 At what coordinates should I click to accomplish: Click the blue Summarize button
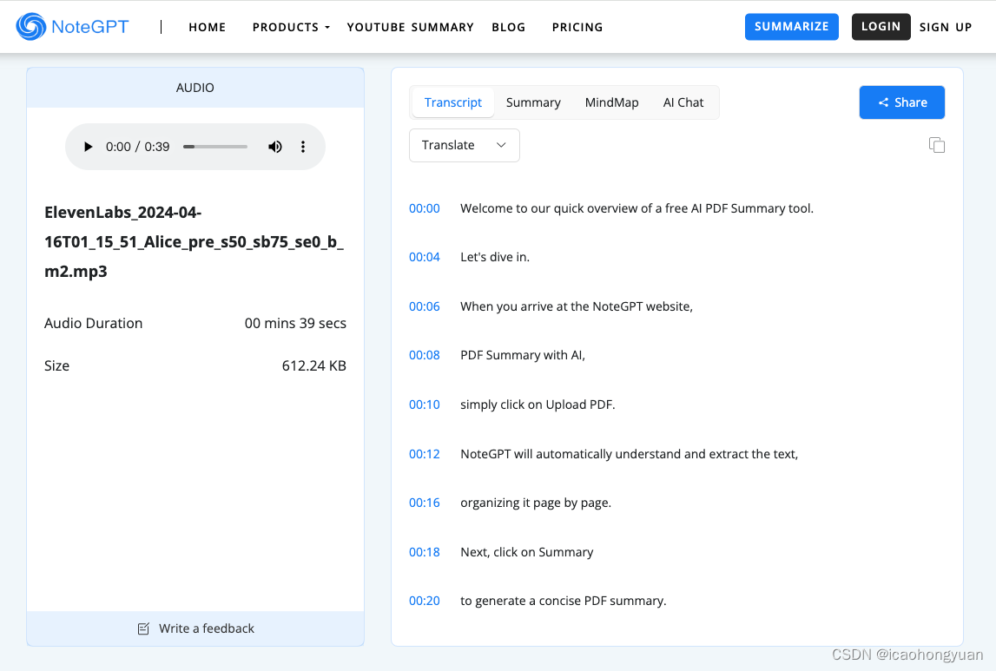click(791, 27)
